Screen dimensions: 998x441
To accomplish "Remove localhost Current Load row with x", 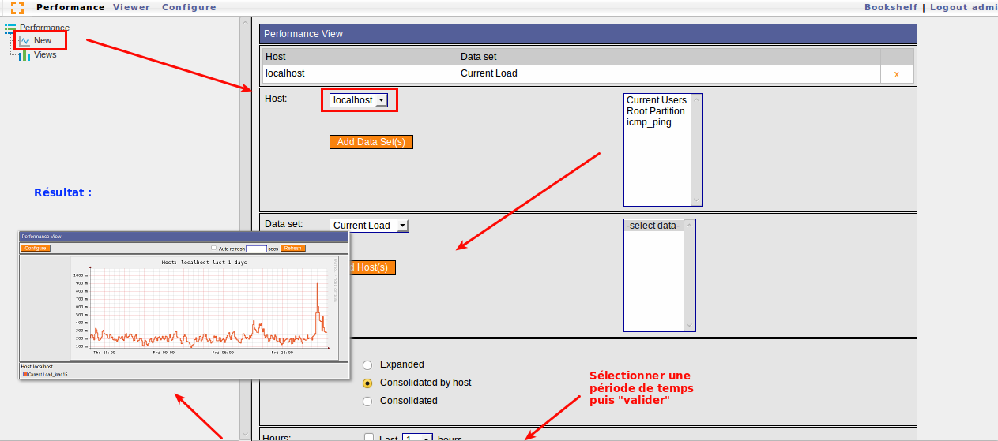I will click(x=896, y=74).
